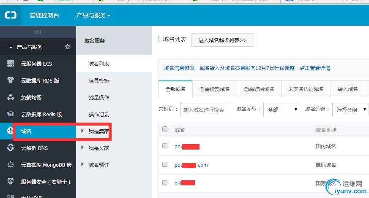This screenshot has height=198, width=369.
Task: Click 国内域名 type cell
Action: tap(326, 147)
